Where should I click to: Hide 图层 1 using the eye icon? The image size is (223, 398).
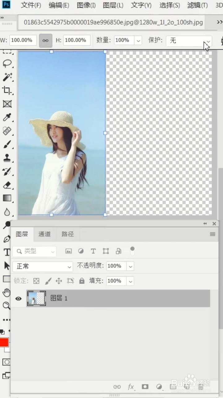click(19, 298)
